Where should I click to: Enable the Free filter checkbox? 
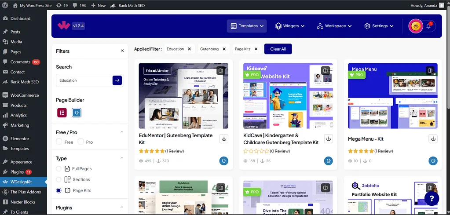click(x=59, y=142)
